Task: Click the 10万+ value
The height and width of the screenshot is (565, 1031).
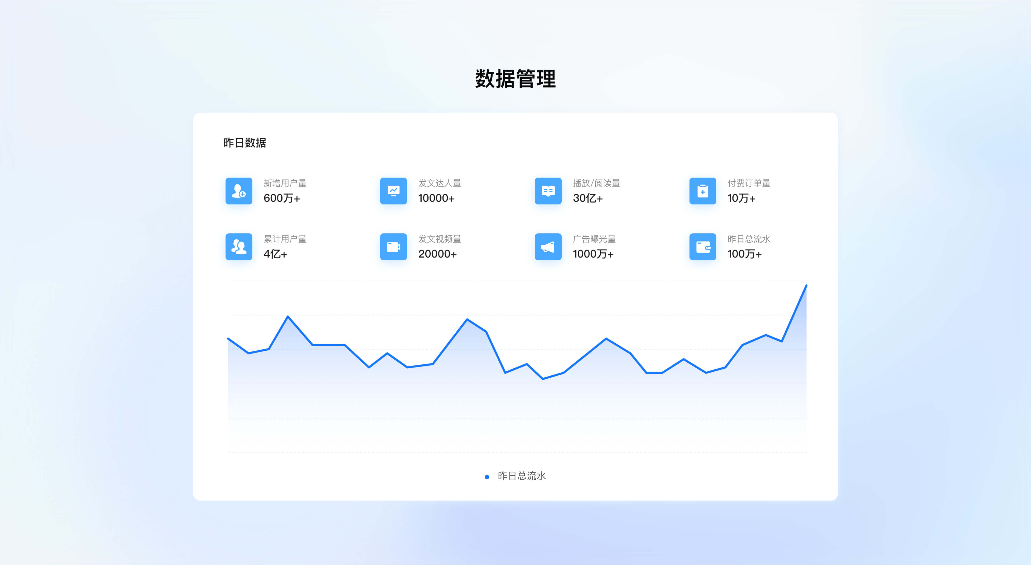Action: click(x=741, y=198)
